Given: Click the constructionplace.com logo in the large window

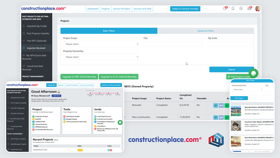Looking at the screenshot, I should [43, 8].
